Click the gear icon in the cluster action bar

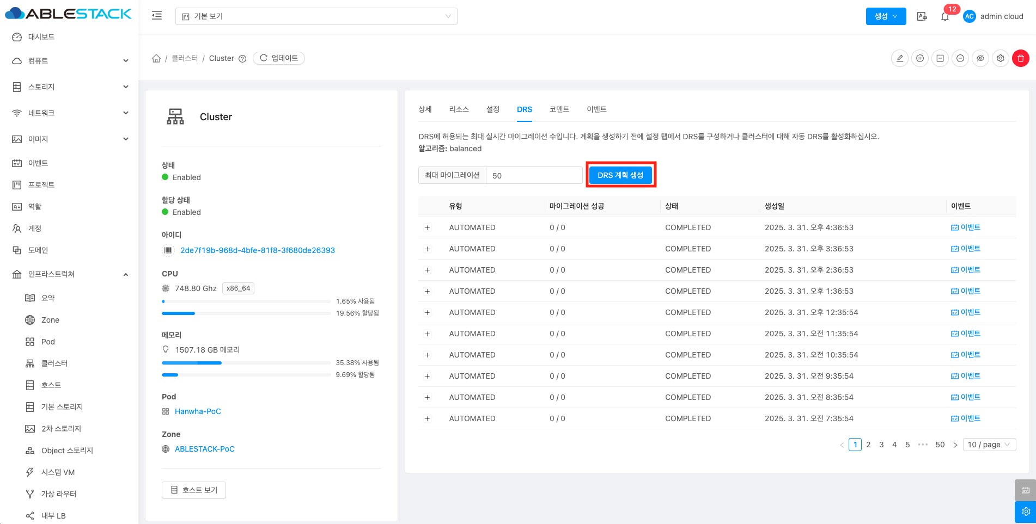[x=1001, y=58]
